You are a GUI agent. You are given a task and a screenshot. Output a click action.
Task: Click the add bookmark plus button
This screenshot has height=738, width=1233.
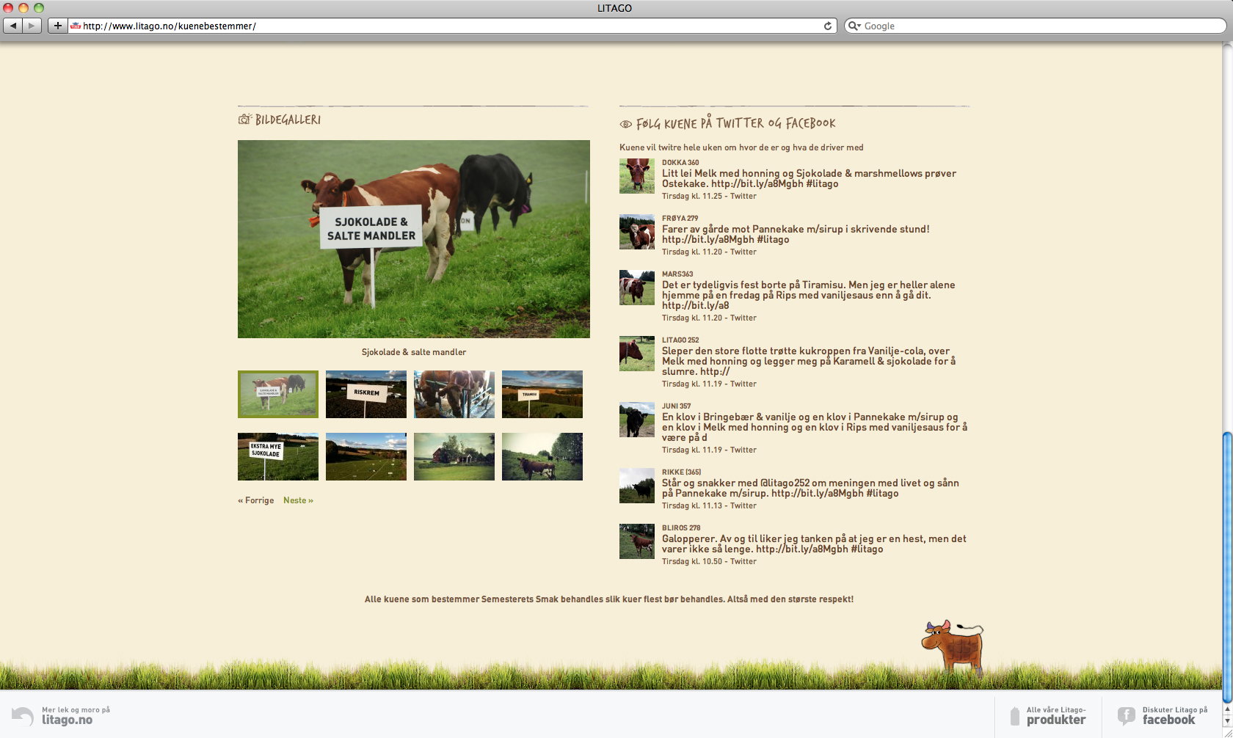tap(58, 26)
